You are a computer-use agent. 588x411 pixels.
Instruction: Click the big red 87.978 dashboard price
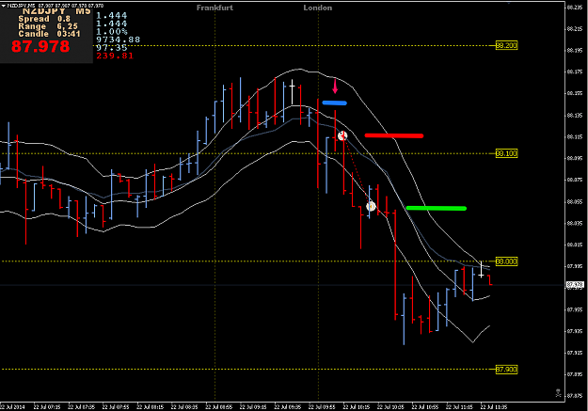pyautogui.click(x=40, y=46)
